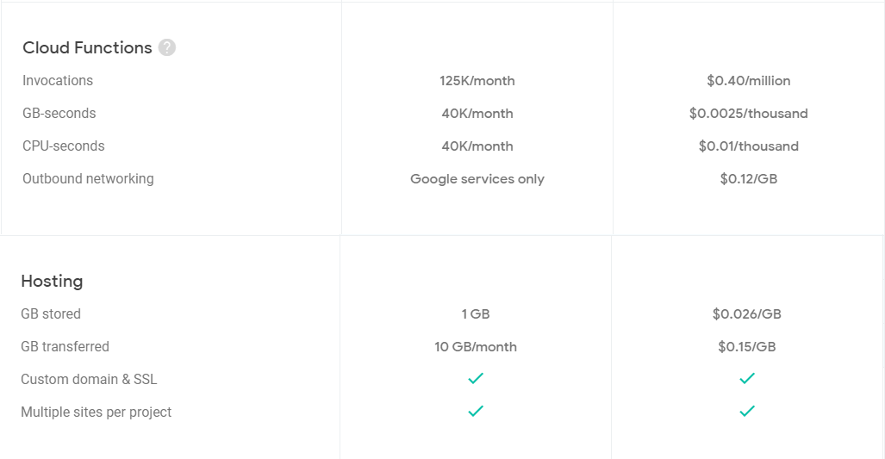
Task: Click free-tier checkmark for Custom domain & SSL
Action: click(476, 378)
